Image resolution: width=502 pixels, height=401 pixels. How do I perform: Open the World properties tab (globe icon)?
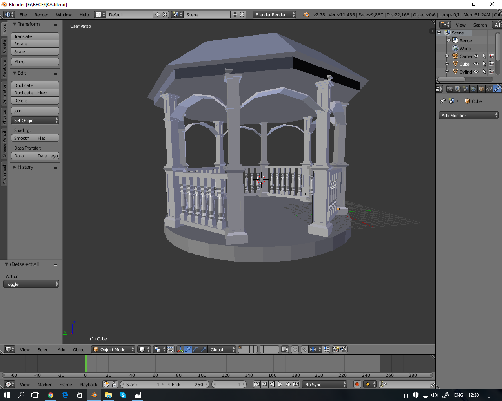(473, 89)
